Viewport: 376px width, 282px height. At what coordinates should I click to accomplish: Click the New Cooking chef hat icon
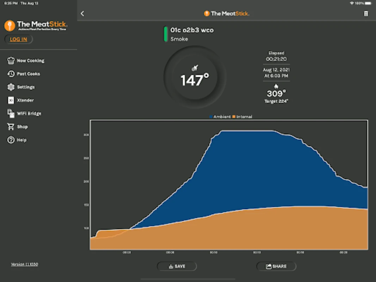click(11, 61)
